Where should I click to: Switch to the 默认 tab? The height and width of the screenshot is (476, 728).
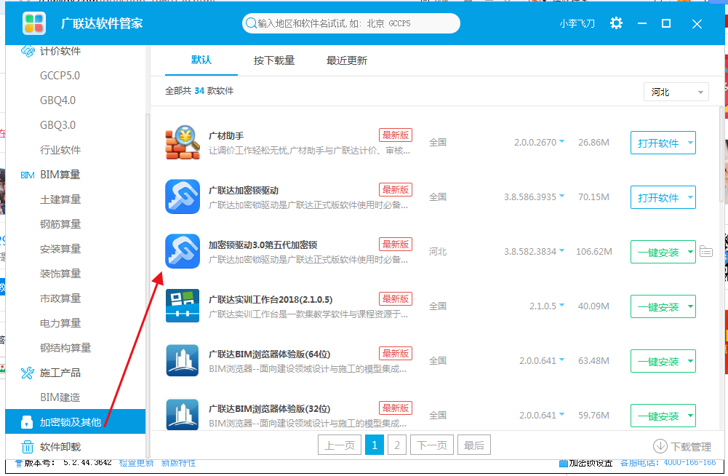pos(201,60)
